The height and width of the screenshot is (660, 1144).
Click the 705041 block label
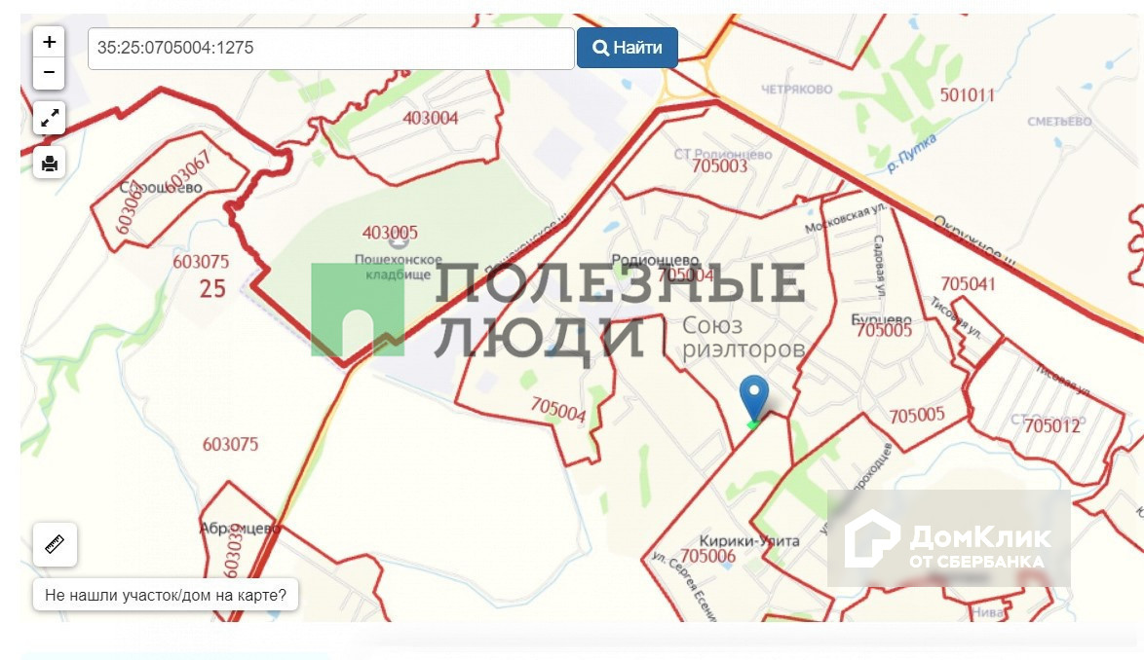click(x=968, y=283)
